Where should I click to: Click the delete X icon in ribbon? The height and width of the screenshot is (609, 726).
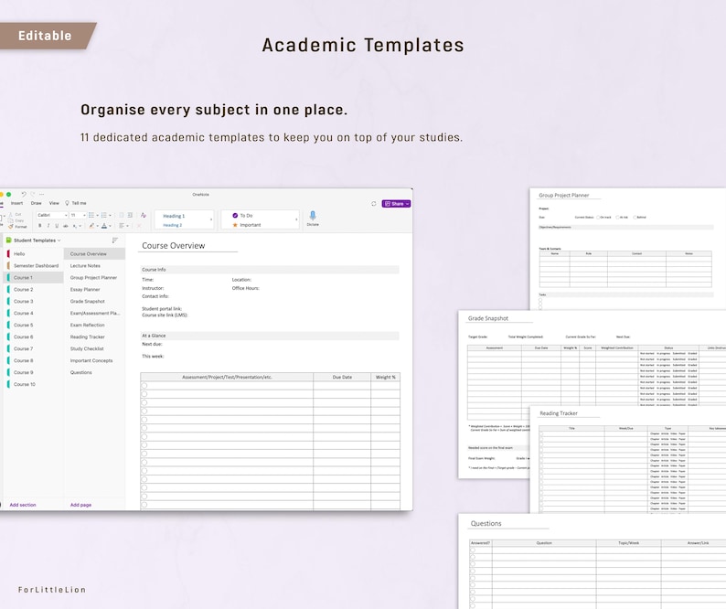tap(139, 226)
